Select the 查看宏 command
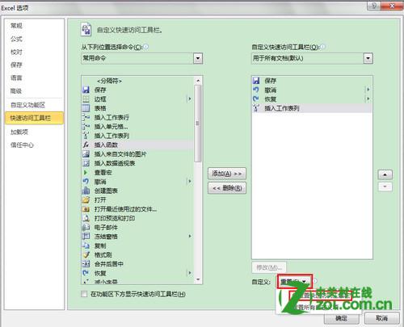The image size is (404, 327). point(137,172)
